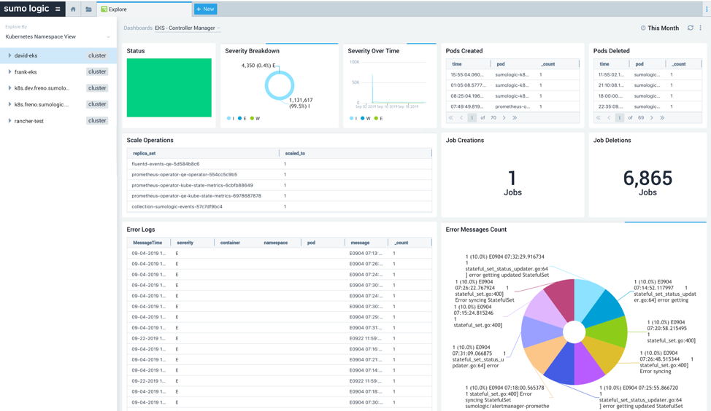Screen dimensions: 711x411
Task: Open the EKS - Controller Manager dropdown
Action: pos(188,28)
